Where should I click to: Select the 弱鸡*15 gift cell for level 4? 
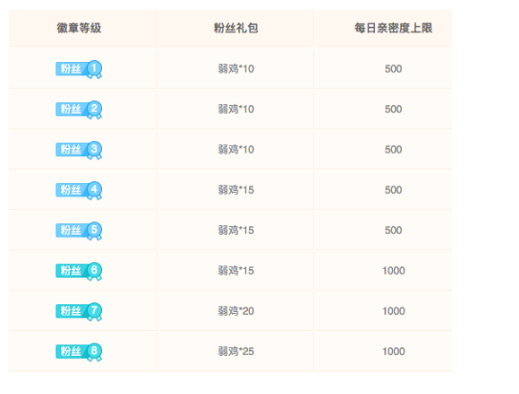[236, 190]
